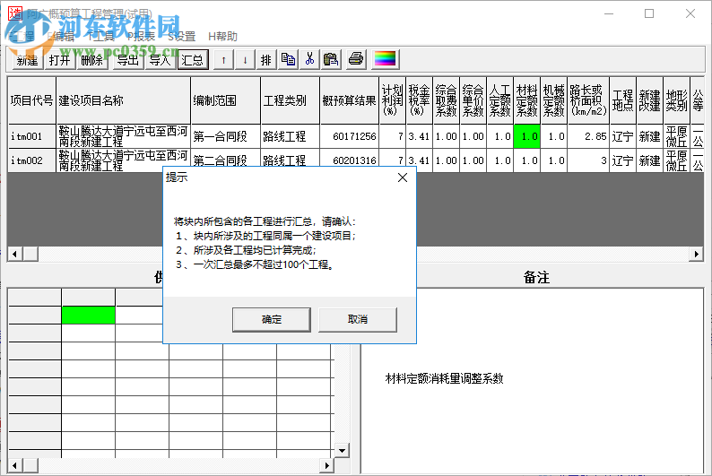
Task: Click right arrow of lower grid horizontal scrollbar
Action: tap(326, 465)
